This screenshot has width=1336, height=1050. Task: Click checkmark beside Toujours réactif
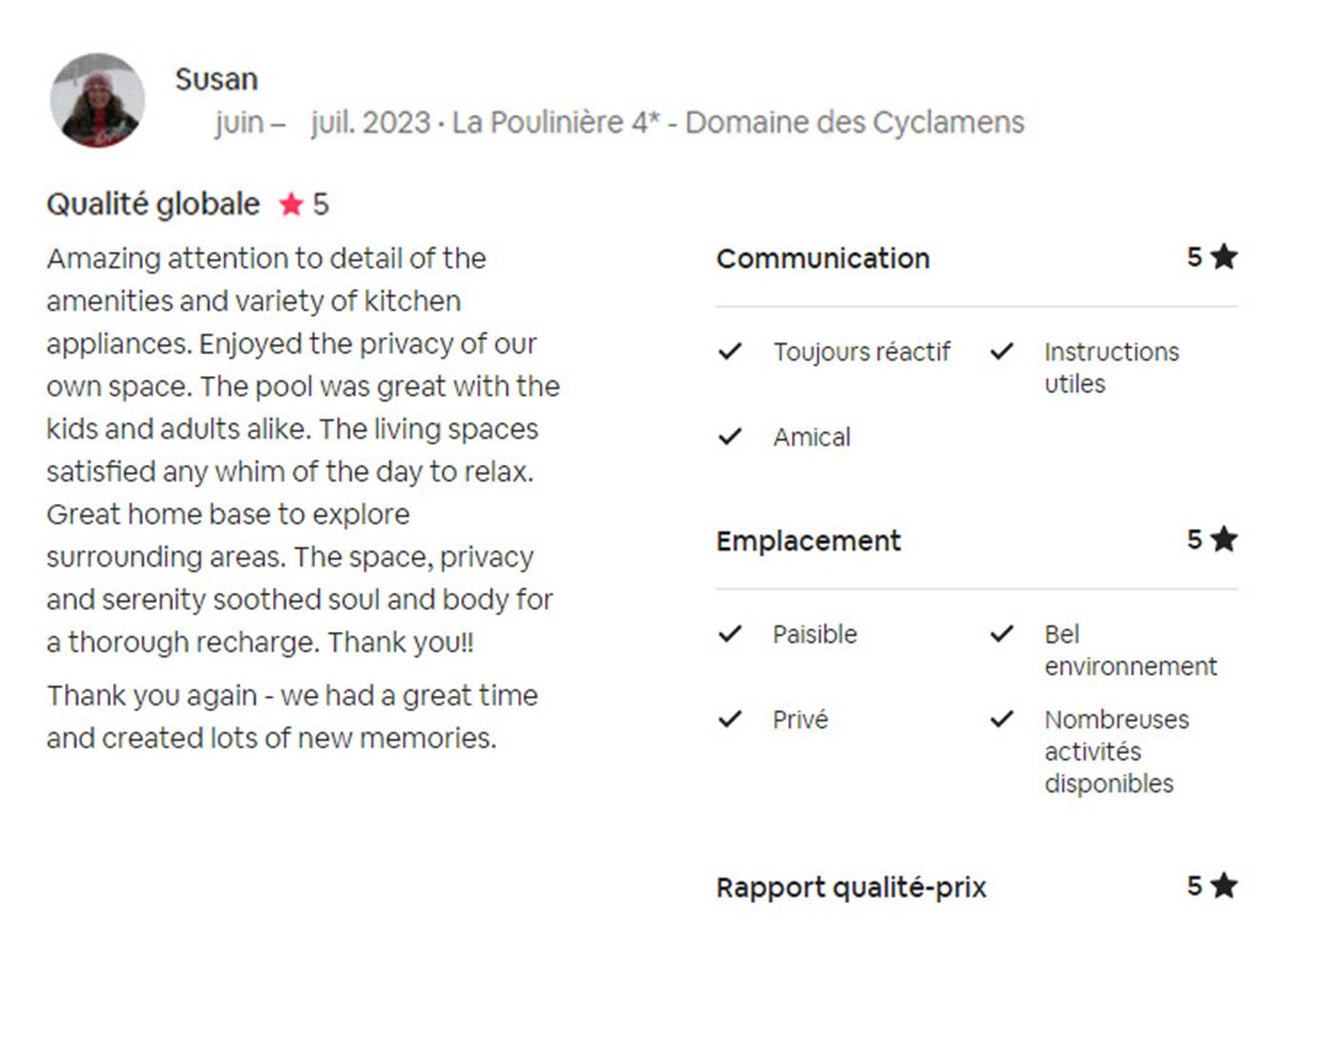point(730,351)
